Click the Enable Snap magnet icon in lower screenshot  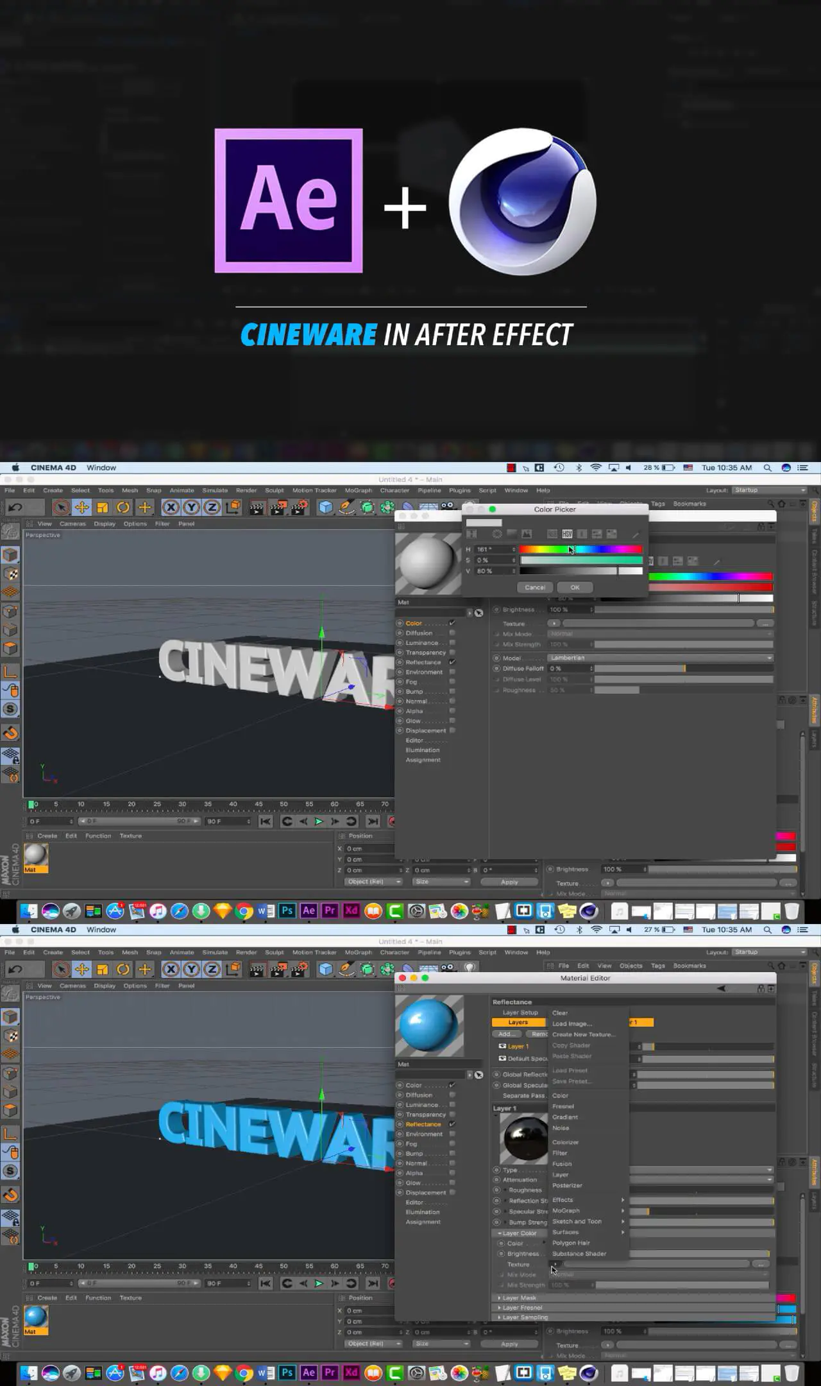coord(10,1195)
